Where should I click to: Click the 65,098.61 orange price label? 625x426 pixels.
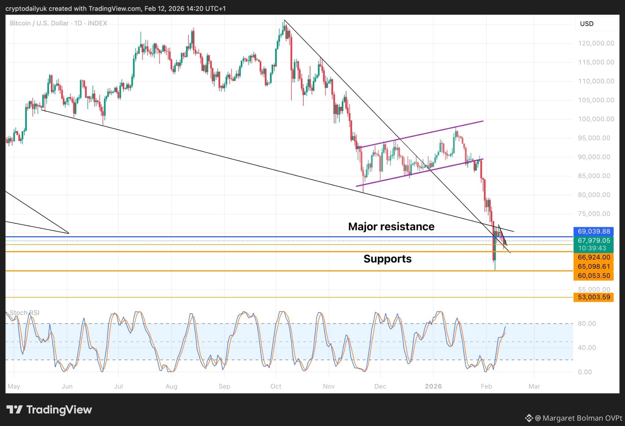pos(594,267)
